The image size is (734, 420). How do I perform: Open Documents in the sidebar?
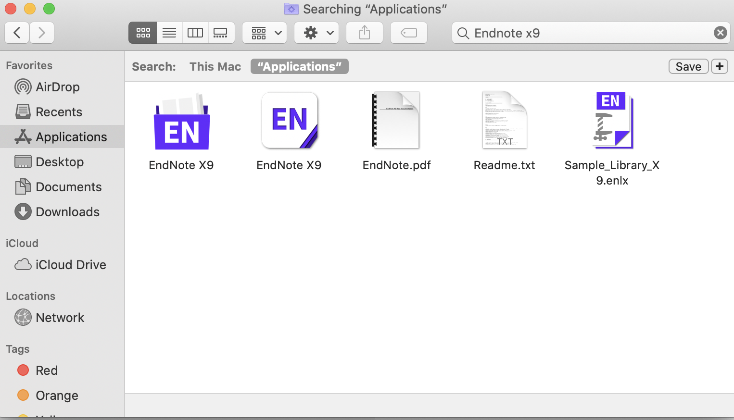pos(62,187)
